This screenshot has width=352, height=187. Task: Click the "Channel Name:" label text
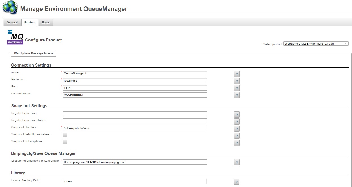pos(21,94)
